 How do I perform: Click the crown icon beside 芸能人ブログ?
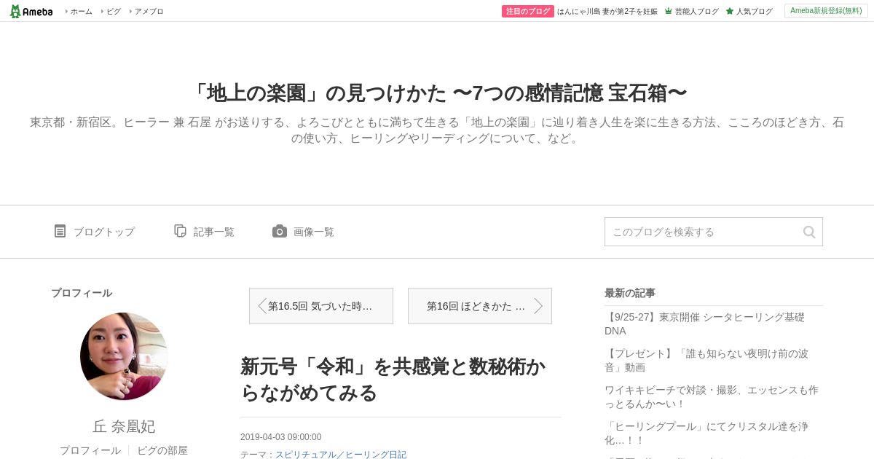click(x=669, y=11)
